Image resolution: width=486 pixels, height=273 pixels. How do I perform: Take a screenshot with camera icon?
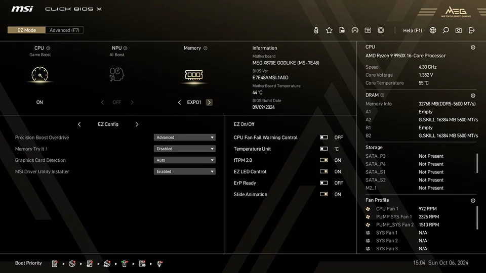459,30
